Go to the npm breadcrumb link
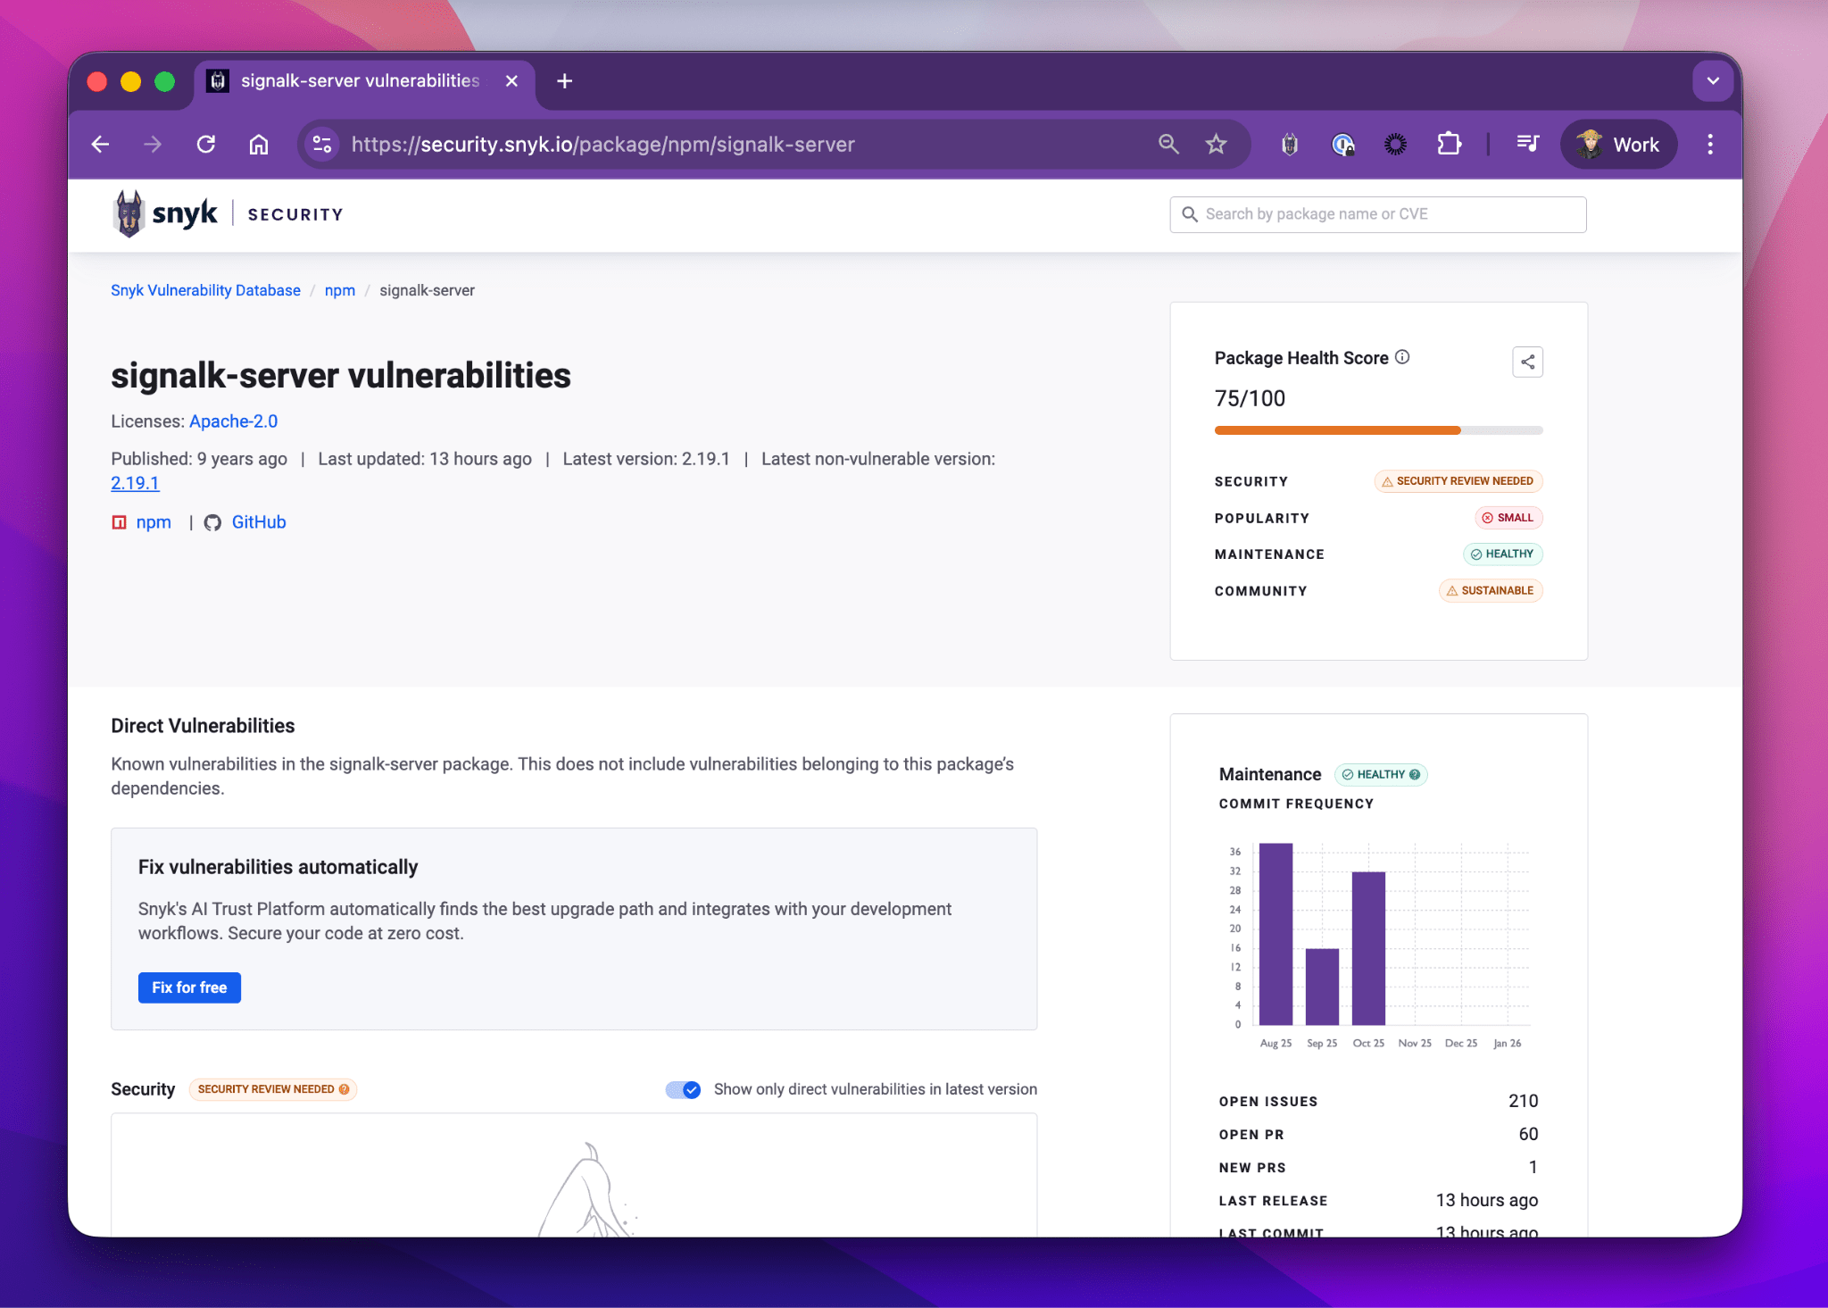 tap(340, 290)
